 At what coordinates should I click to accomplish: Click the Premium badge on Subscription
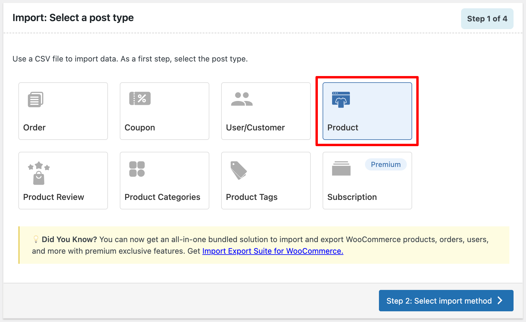[x=385, y=164]
